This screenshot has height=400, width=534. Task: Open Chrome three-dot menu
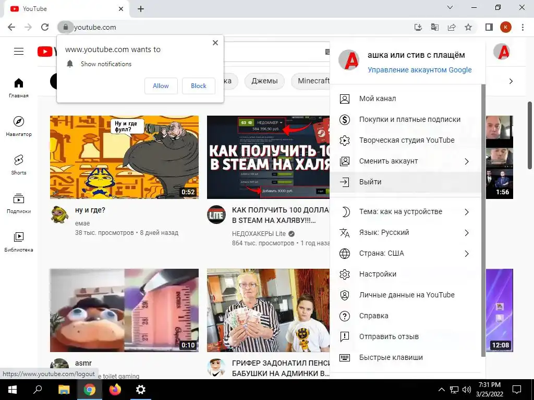523,27
